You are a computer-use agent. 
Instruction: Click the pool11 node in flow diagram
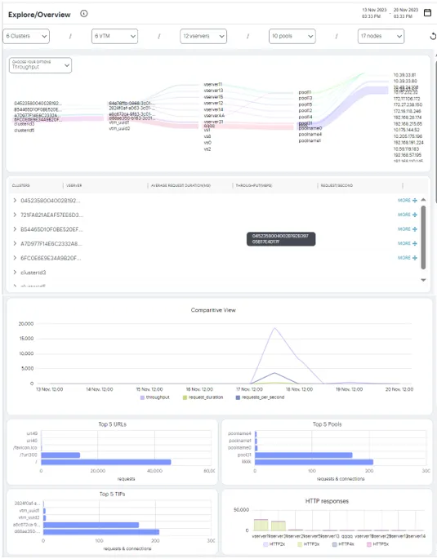(x=305, y=92)
